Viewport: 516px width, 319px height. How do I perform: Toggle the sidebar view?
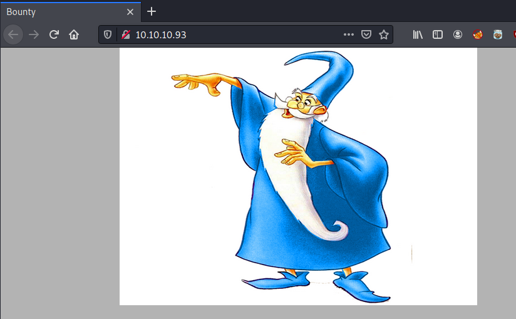(x=438, y=34)
